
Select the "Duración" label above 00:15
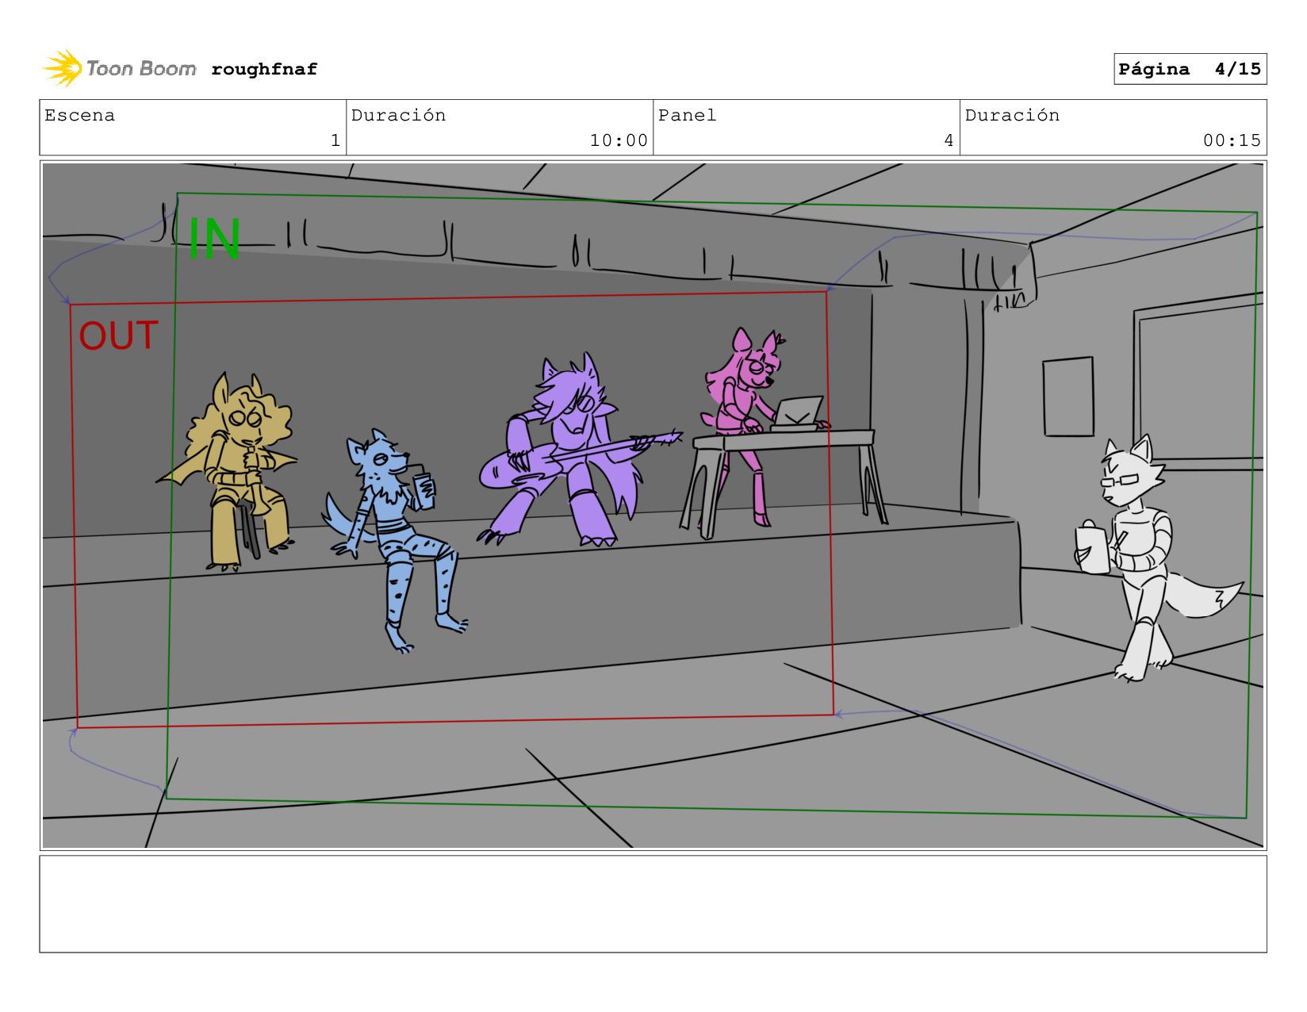(x=1012, y=115)
